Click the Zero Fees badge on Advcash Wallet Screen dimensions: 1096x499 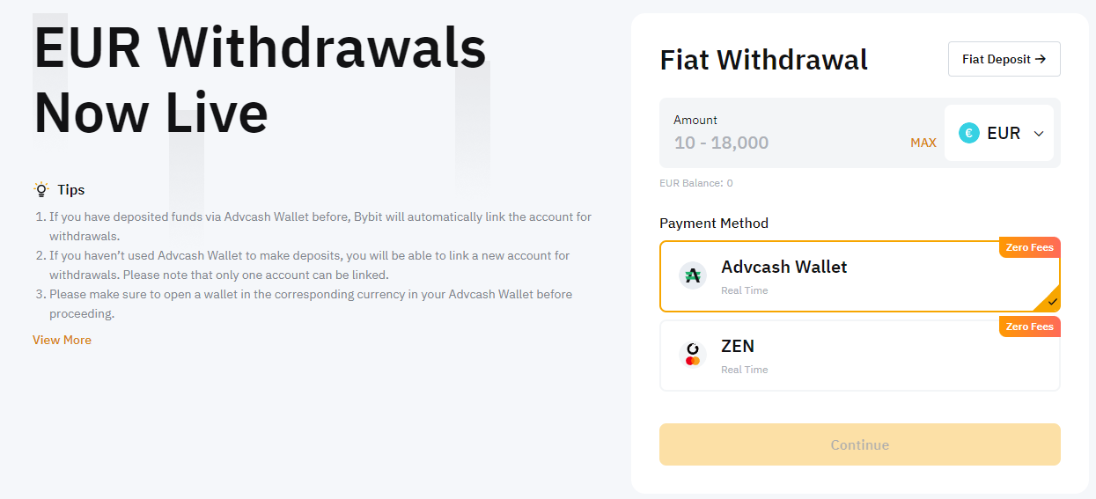[1029, 247]
